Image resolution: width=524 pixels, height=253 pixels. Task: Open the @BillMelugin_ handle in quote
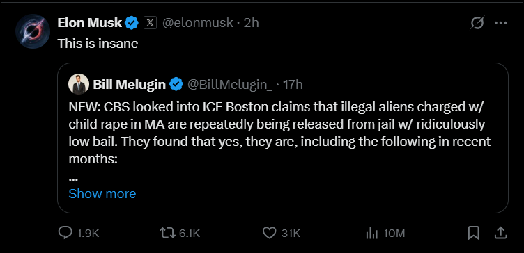[230, 85]
